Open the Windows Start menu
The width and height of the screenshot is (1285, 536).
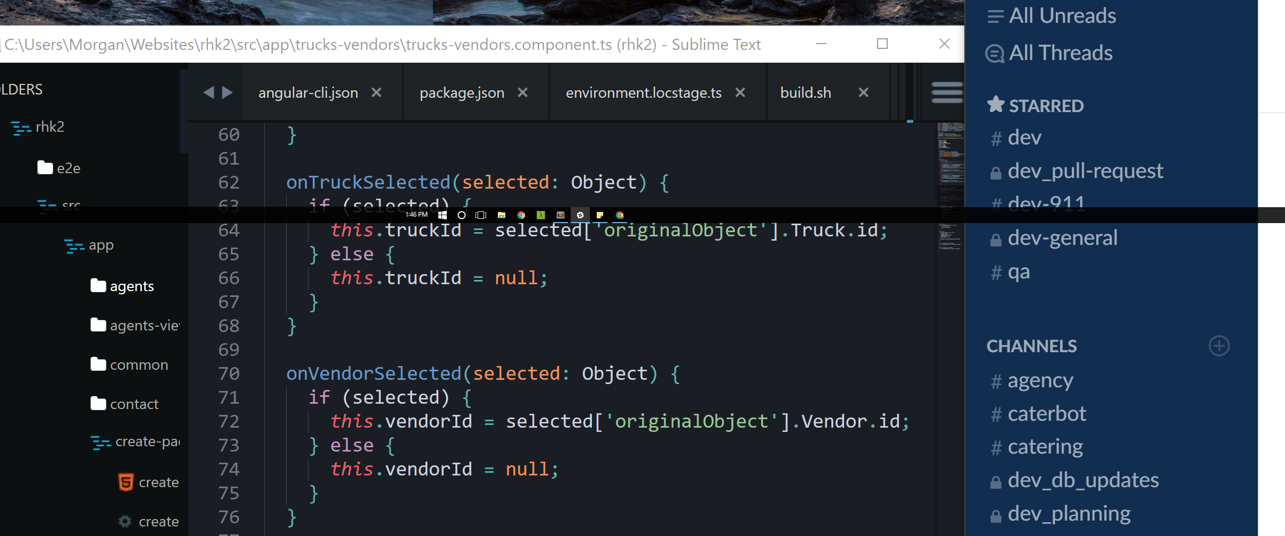click(x=443, y=215)
